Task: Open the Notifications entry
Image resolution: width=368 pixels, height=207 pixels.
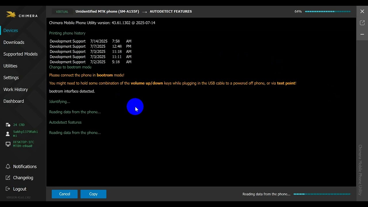Action: click(x=25, y=166)
